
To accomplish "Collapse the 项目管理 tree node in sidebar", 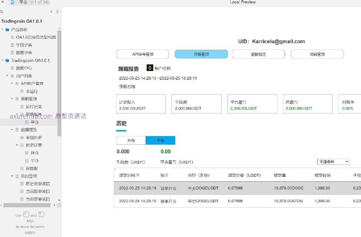I will coord(12,176).
